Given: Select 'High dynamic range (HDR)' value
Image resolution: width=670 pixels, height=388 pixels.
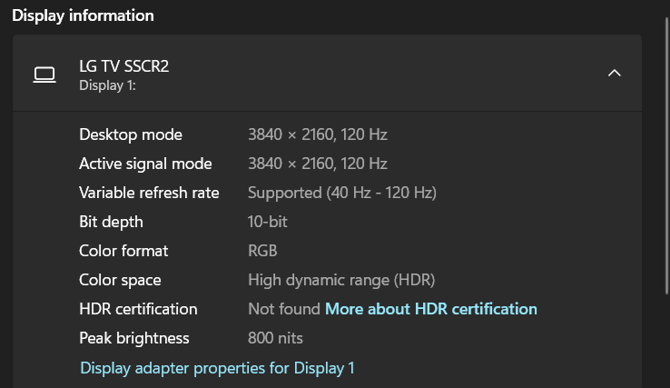Looking at the screenshot, I should coord(341,280).
